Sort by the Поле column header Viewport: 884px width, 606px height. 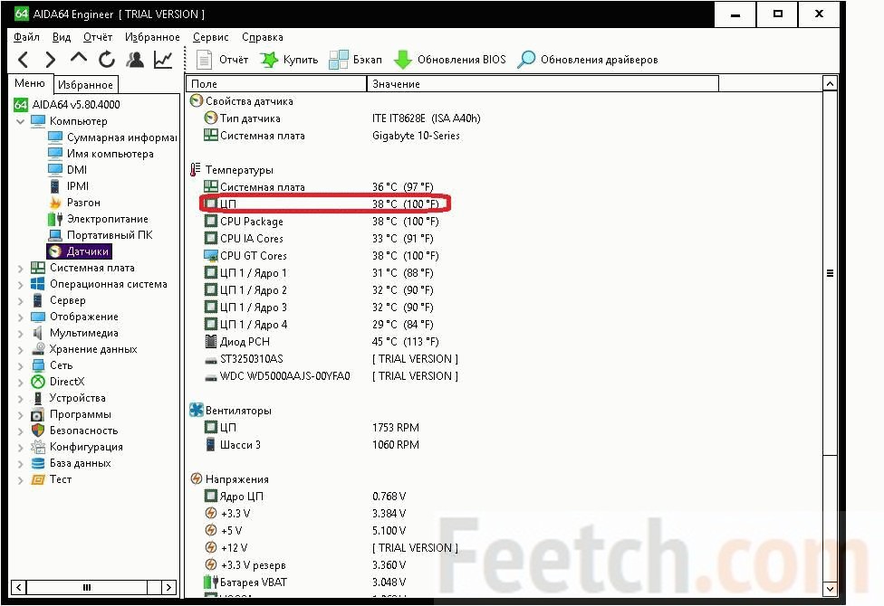point(276,84)
